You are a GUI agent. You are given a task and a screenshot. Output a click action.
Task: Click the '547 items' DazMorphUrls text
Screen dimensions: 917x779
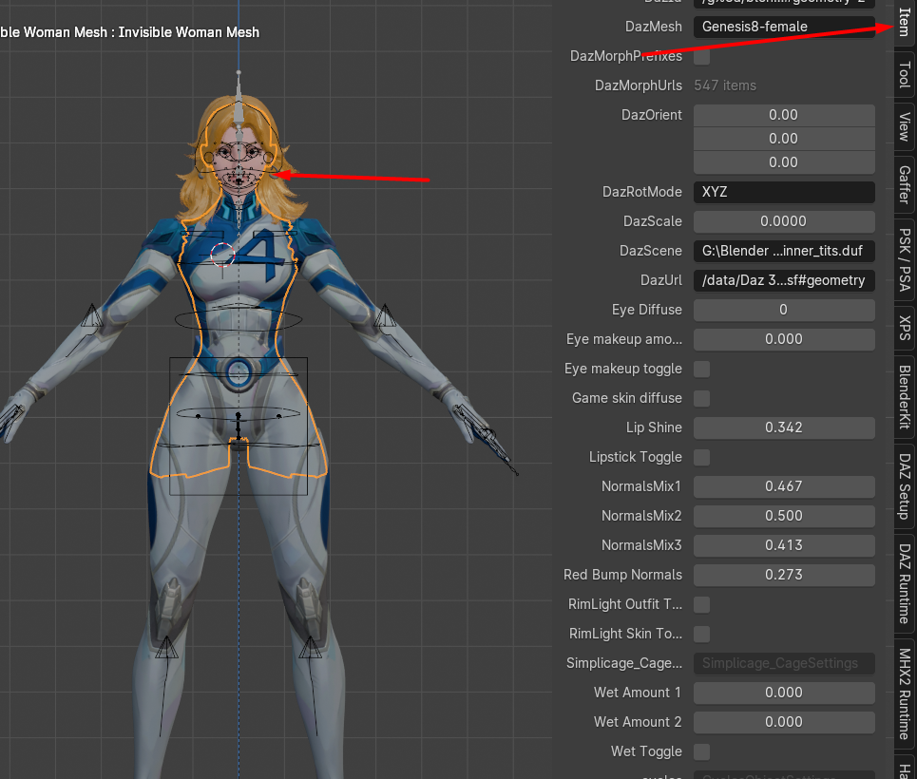[725, 85]
